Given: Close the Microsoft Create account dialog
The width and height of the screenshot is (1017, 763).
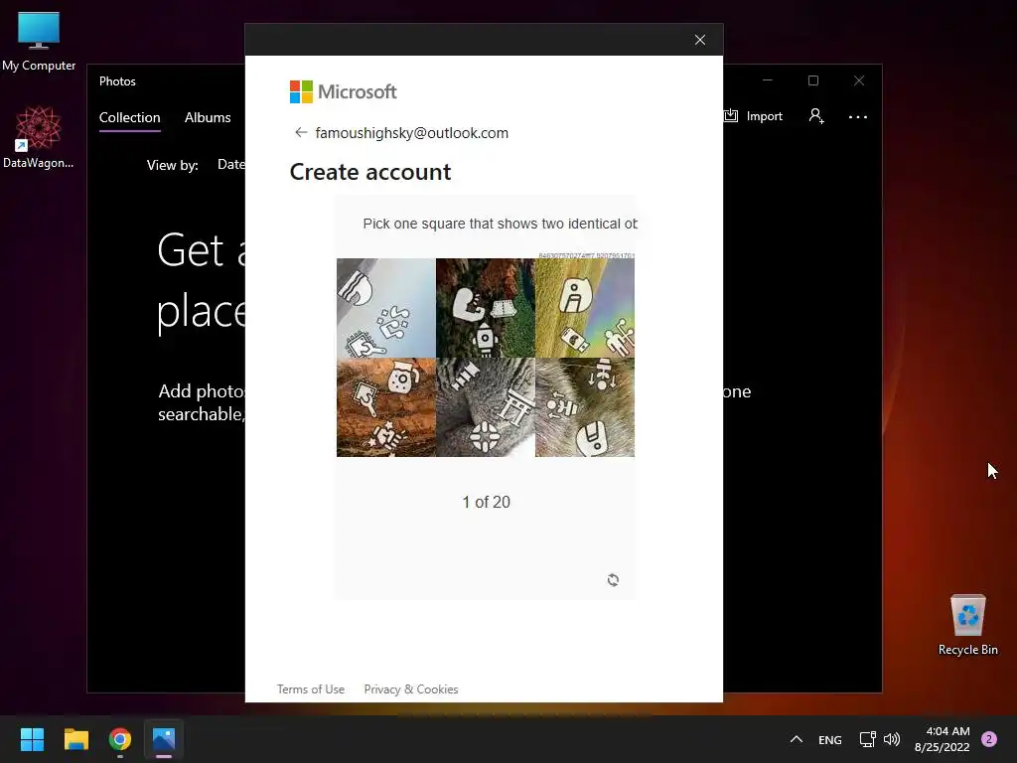Looking at the screenshot, I should (x=700, y=40).
